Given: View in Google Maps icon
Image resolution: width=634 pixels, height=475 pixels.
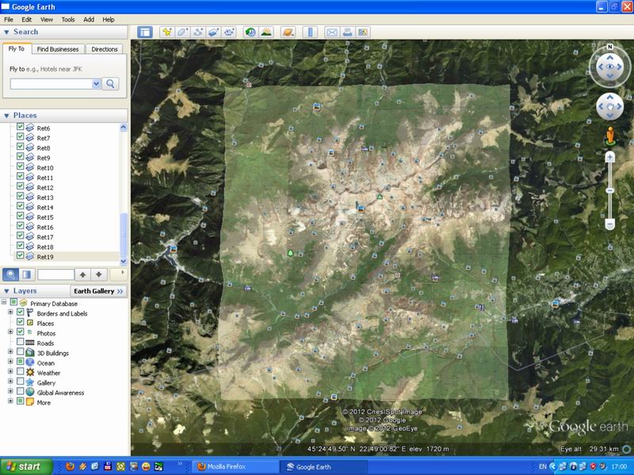Looking at the screenshot, I should tap(363, 32).
